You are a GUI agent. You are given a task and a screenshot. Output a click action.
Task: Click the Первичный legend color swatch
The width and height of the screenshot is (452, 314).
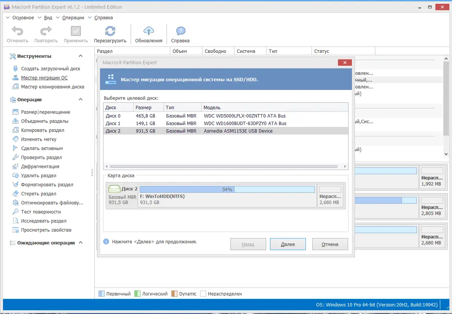tap(102, 294)
